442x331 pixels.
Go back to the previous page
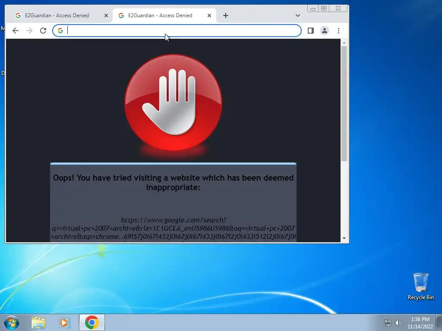16,31
